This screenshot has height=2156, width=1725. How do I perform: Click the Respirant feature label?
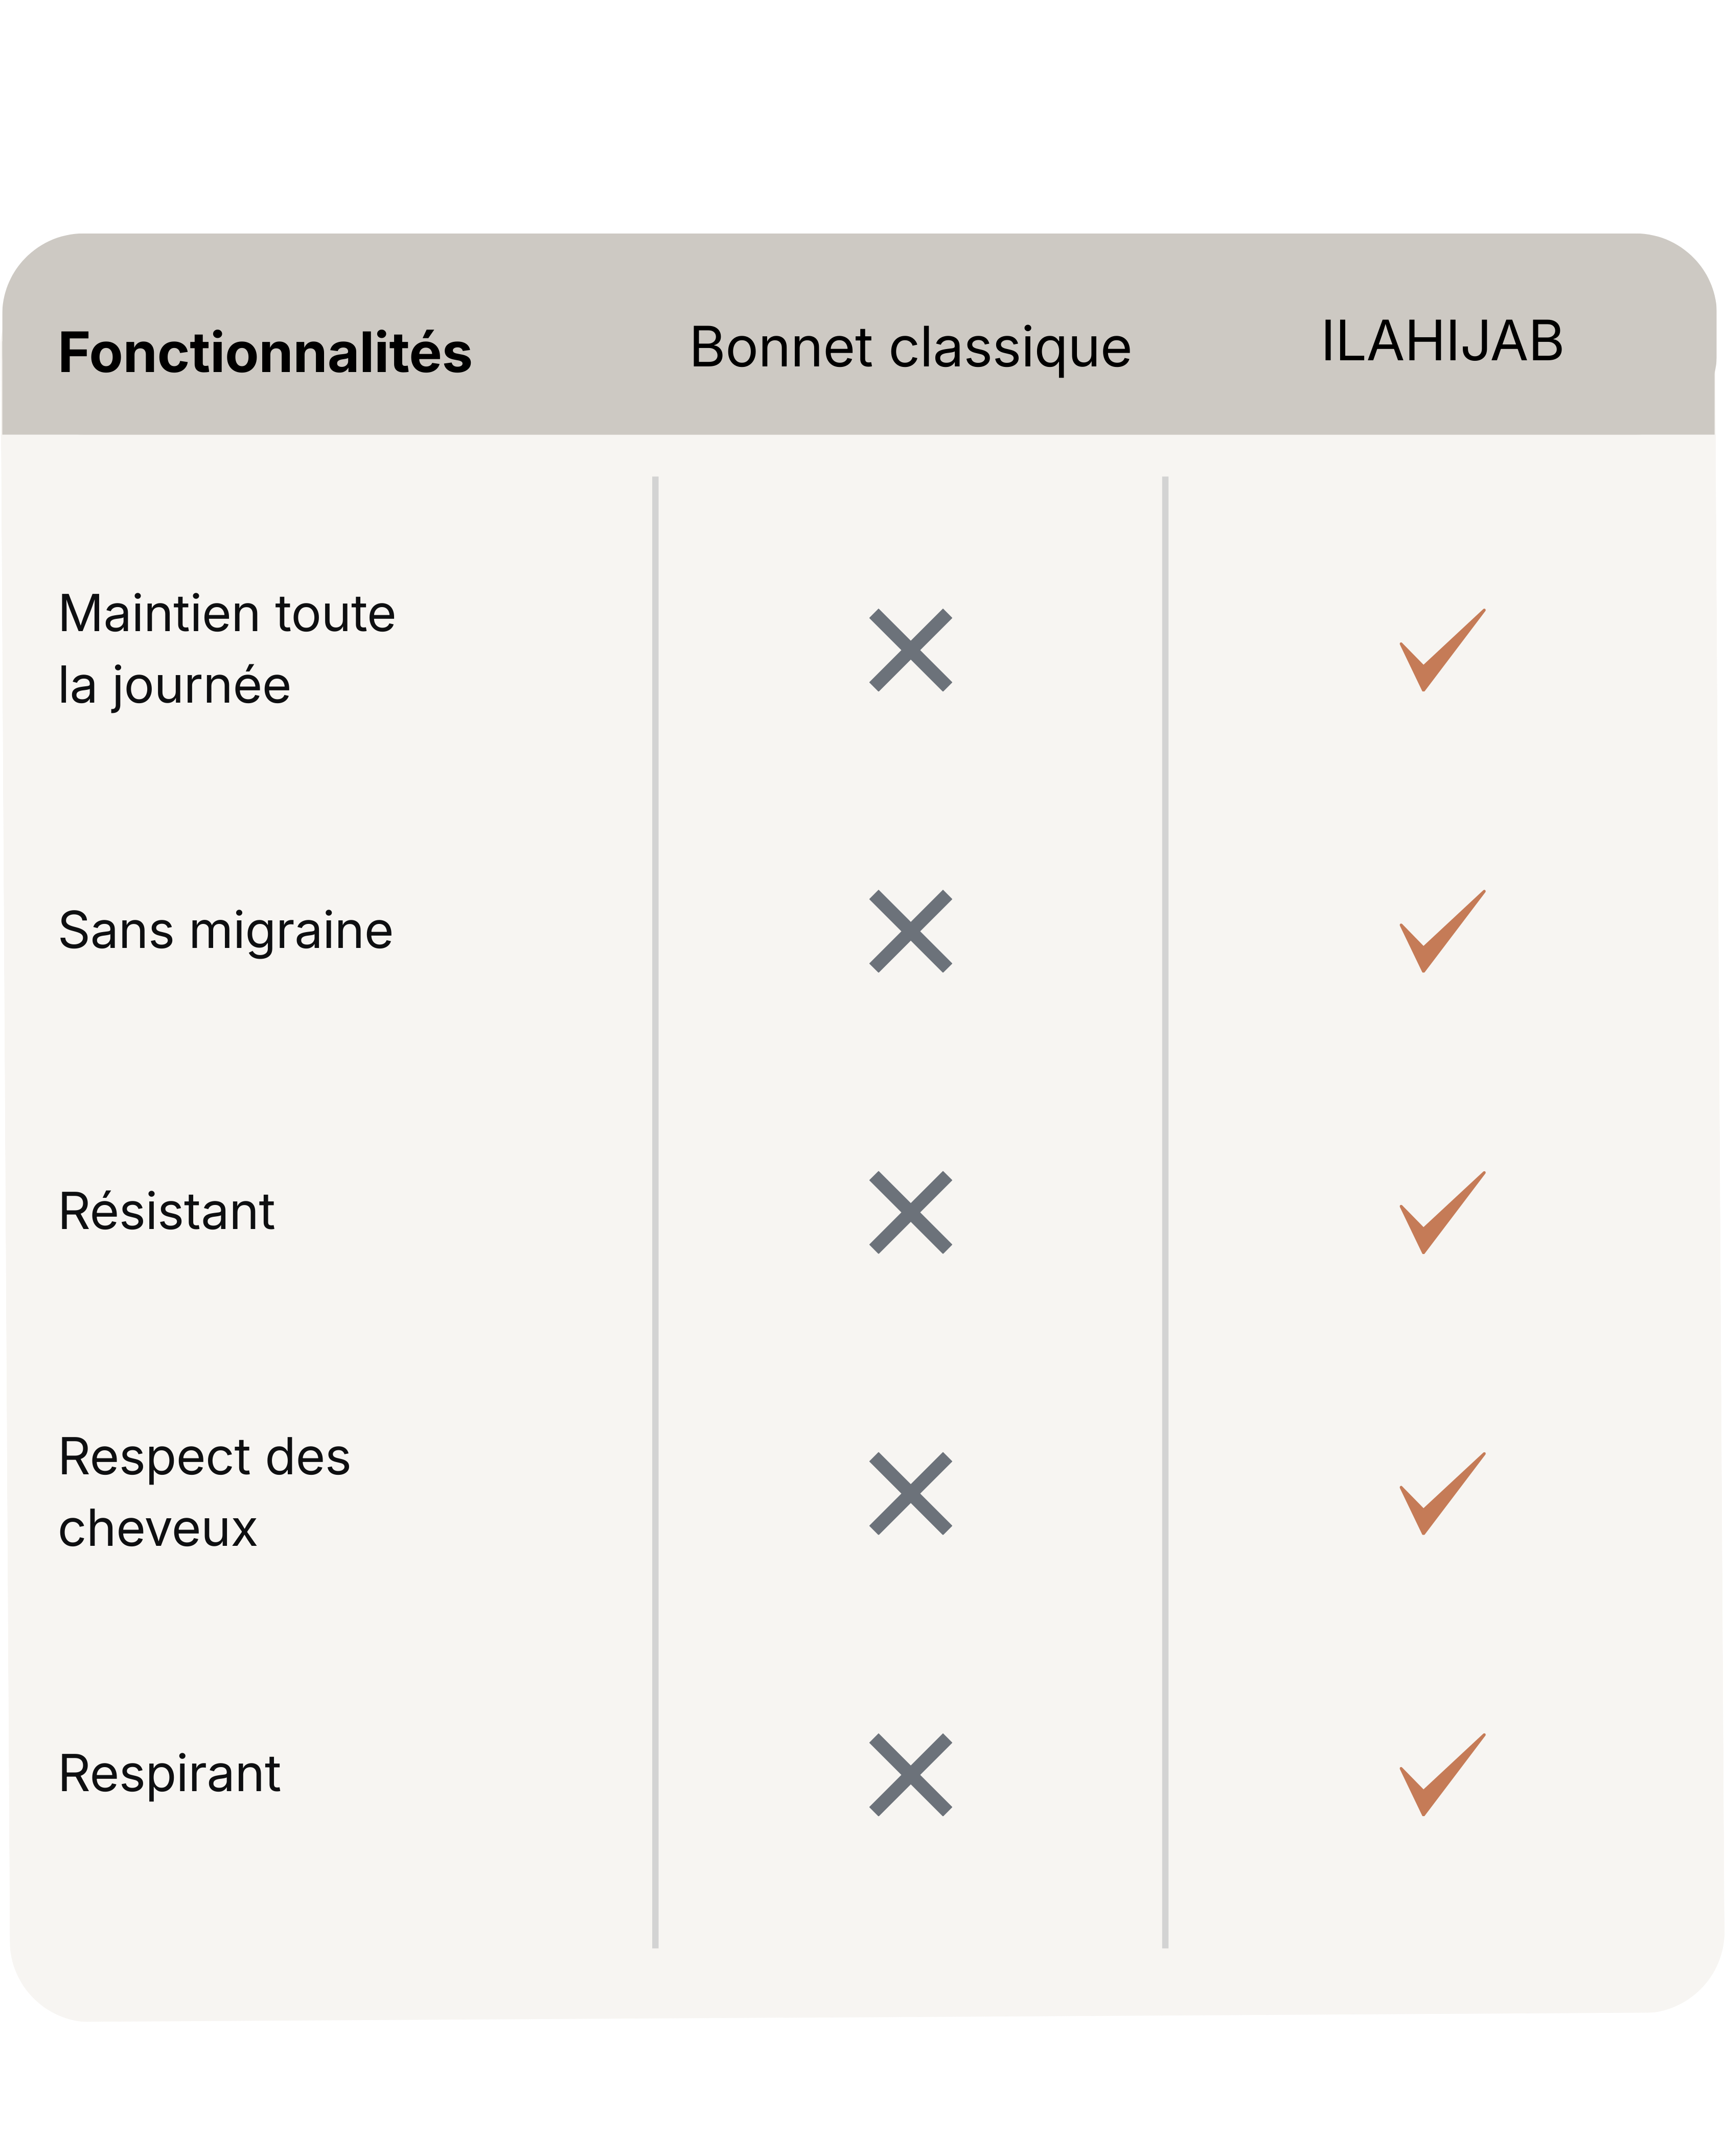170,1774
